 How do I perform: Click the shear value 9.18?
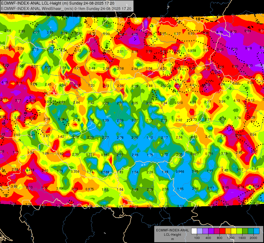pyautogui.click(x=248, y=48)
